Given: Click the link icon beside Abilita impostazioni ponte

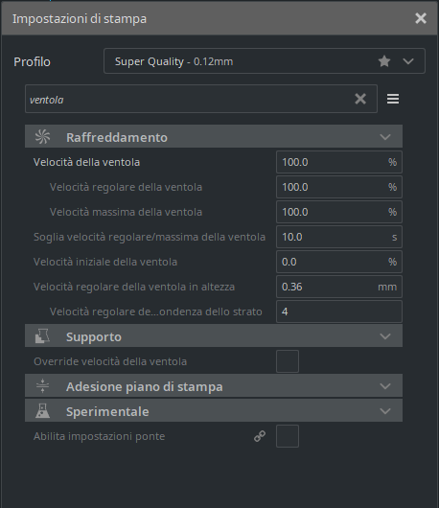Looking at the screenshot, I should pyautogui.click(x=260, y=436).
